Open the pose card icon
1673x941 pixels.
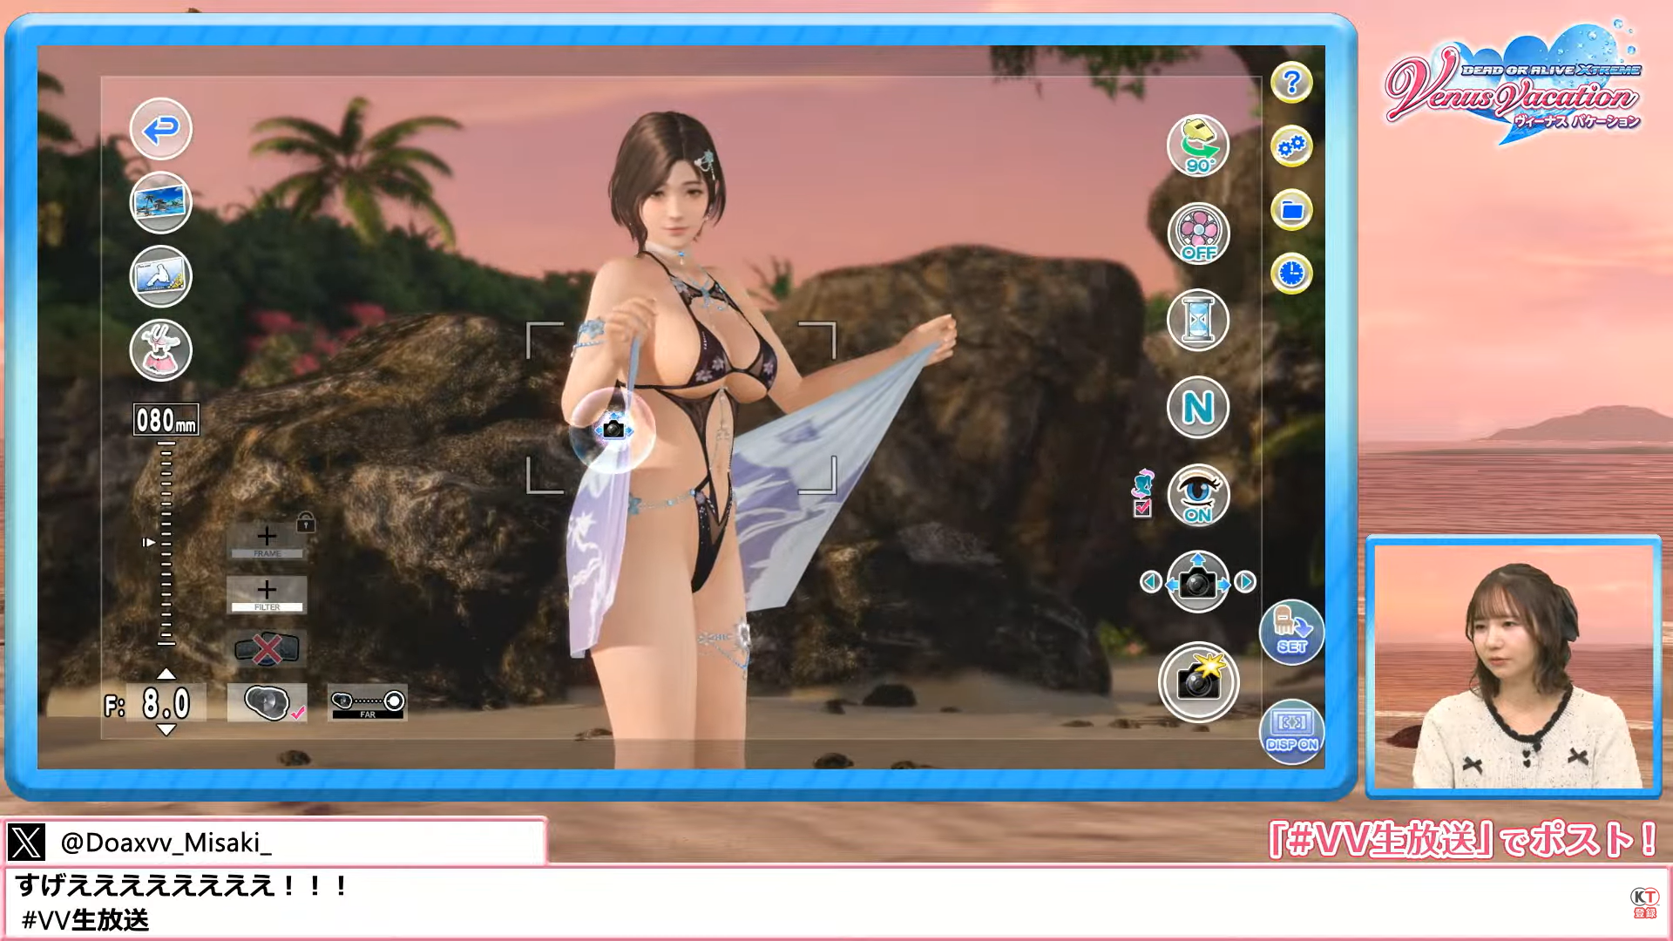(x=160, y=277)
